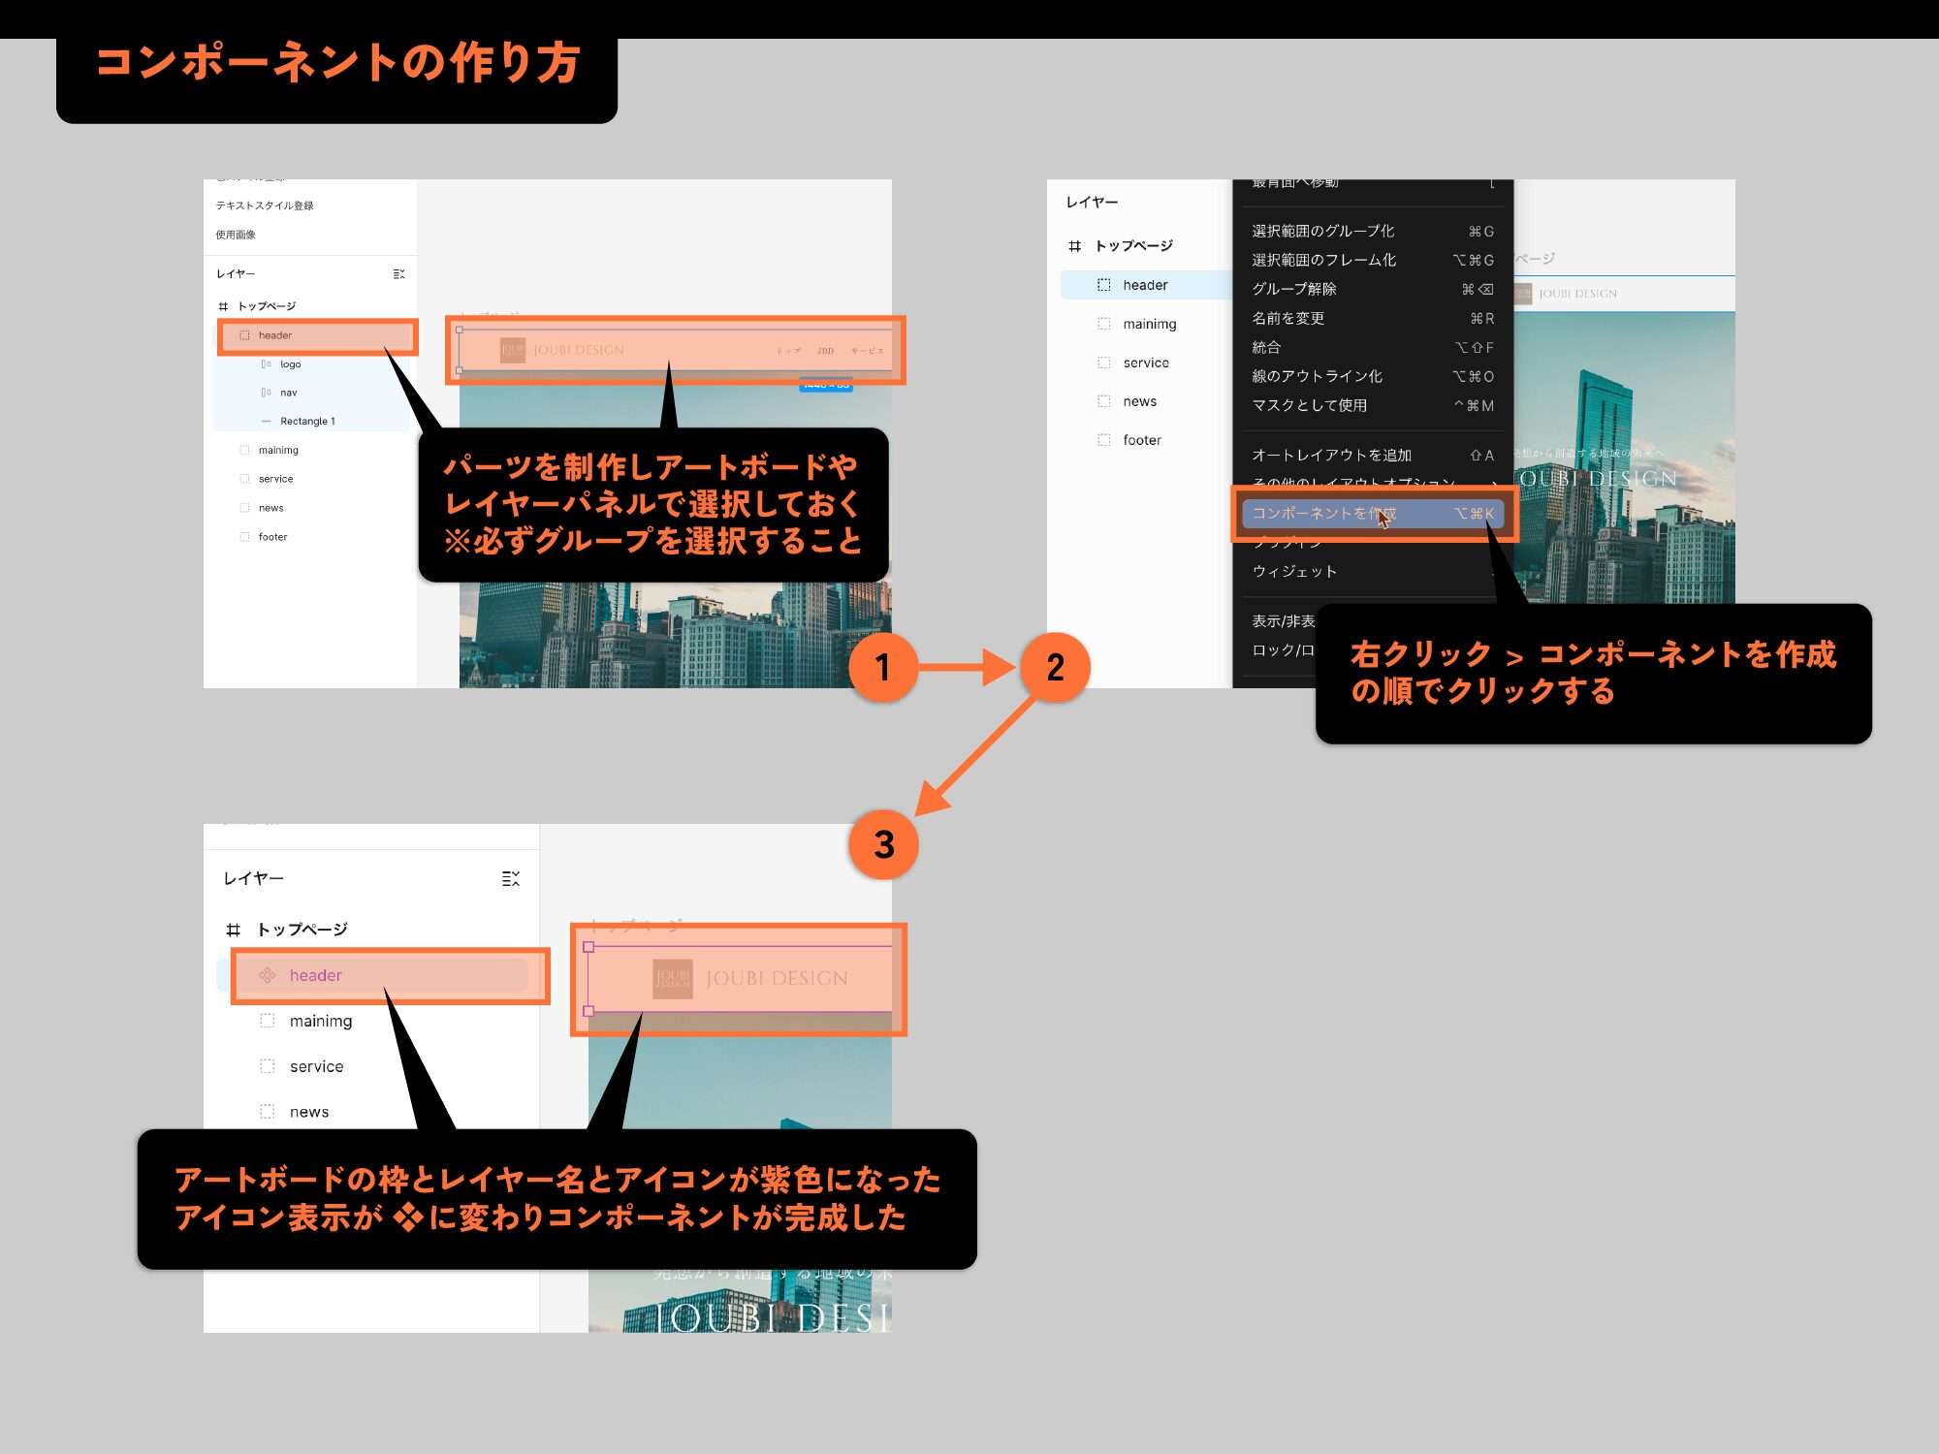Click group icon of footer, second screenshot

click(x=1103, y=440)
